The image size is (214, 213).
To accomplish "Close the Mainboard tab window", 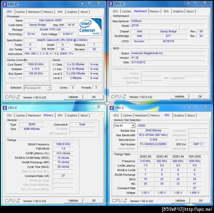I will pyautogui.click(x=205, y=2).
